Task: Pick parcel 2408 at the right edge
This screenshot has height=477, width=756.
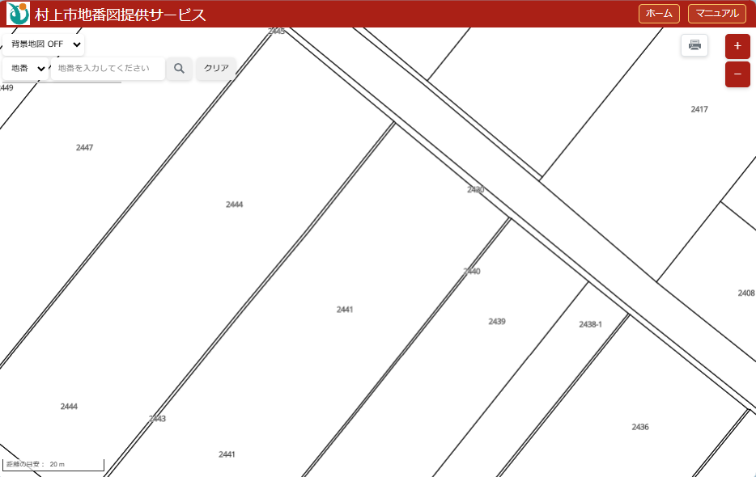Action: 745,293
